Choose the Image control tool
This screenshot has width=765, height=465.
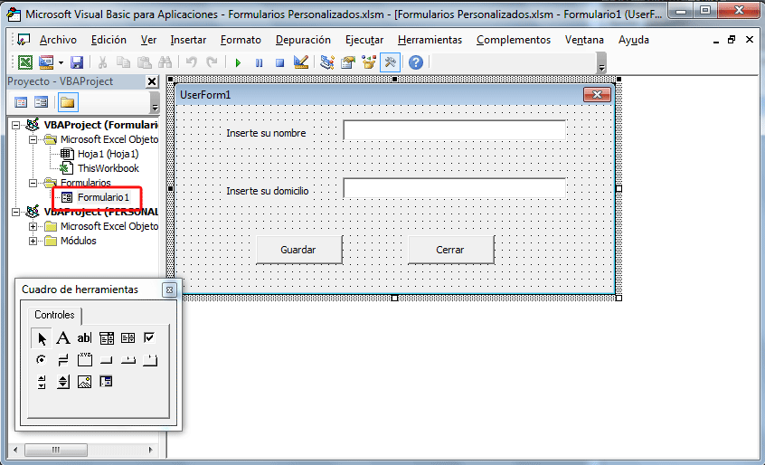(x=84, y=382)
